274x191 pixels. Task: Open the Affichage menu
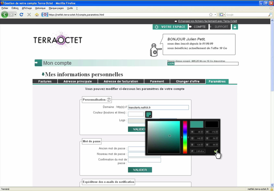[x=27, y=8]
